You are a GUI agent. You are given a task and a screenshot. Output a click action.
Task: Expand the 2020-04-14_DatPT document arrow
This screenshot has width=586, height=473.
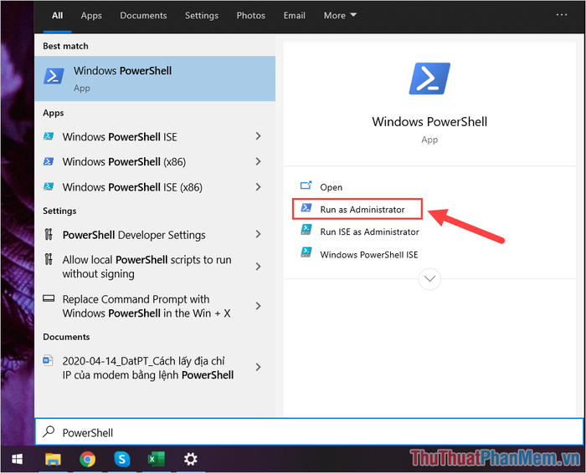(x=258, y=367)
